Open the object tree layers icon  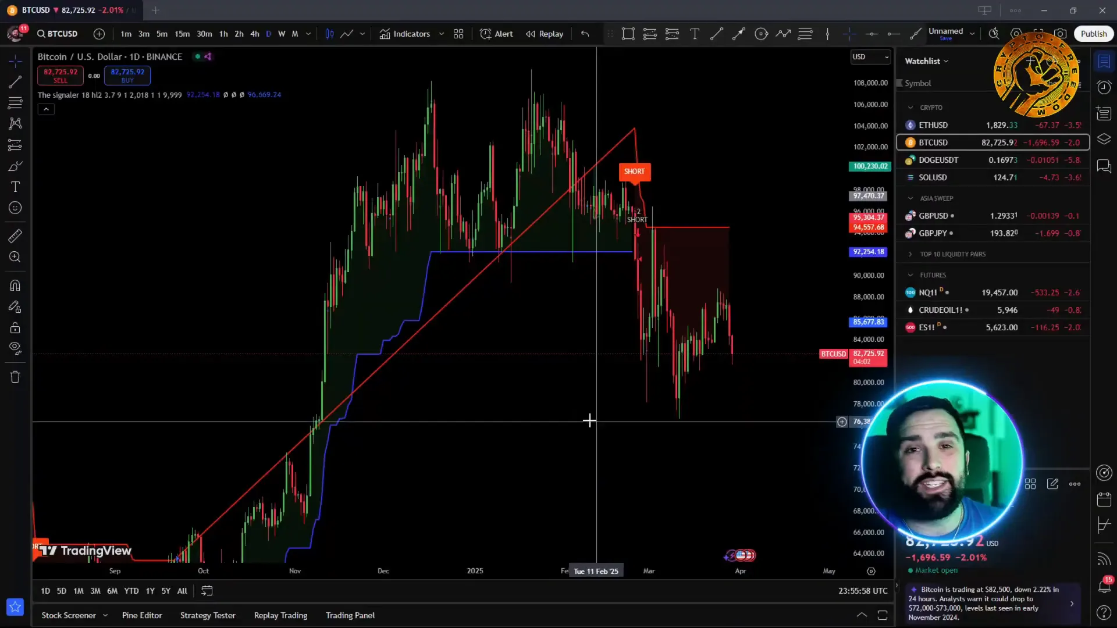click(1104, 140)
